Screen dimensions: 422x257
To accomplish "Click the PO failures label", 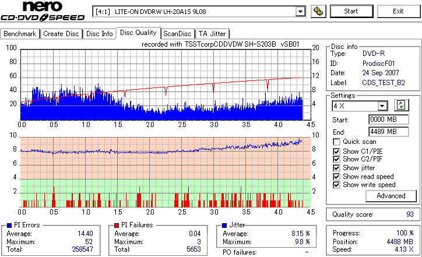I will (240, 252).
